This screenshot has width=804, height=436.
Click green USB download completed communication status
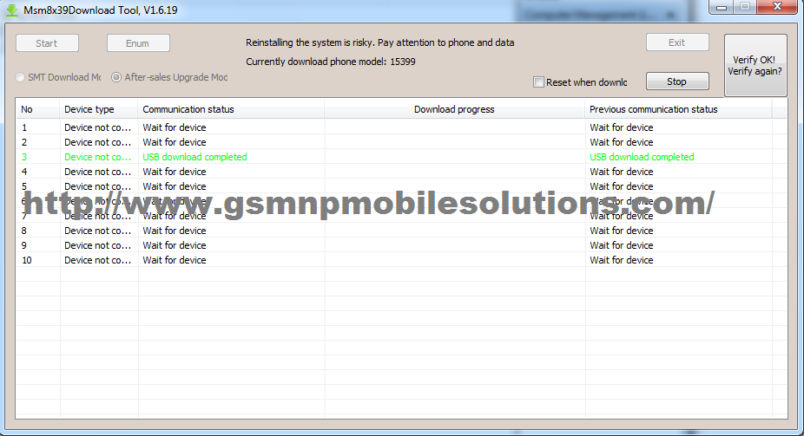[x=194, y=157]
